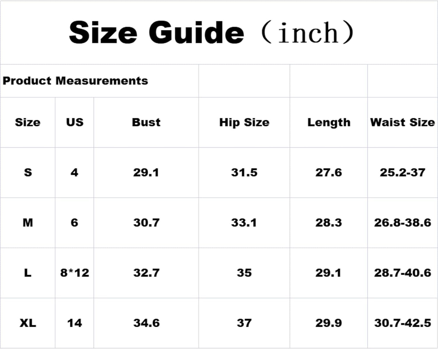Click the US size 8*12 cell
This screenshot has height=349, width=438.
coord(75,273)
